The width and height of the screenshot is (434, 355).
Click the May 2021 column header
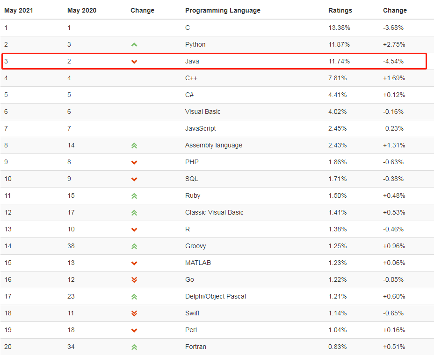click(x=19, y=10)
